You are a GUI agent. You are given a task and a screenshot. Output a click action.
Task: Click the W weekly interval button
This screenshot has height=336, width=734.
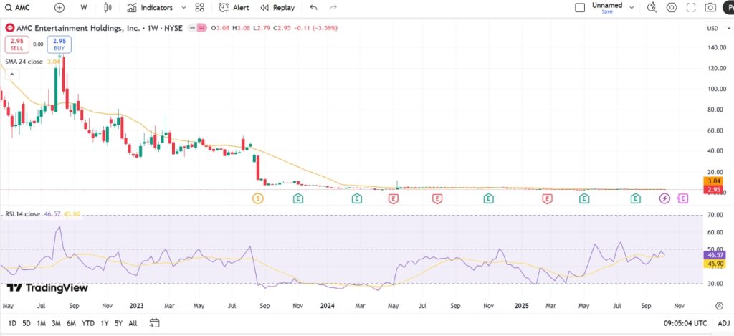click(84, 8)
